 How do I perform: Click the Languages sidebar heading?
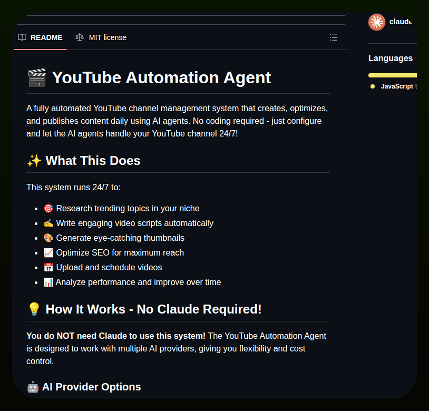(x=390, y=58)
